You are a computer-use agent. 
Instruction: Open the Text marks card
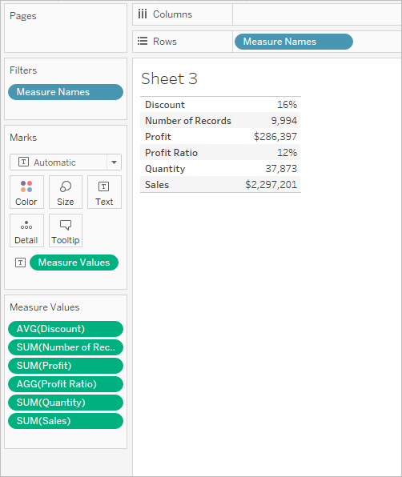point(104,192)
